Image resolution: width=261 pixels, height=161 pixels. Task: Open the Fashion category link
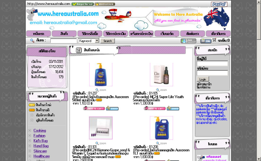click(x=39, y=136)
